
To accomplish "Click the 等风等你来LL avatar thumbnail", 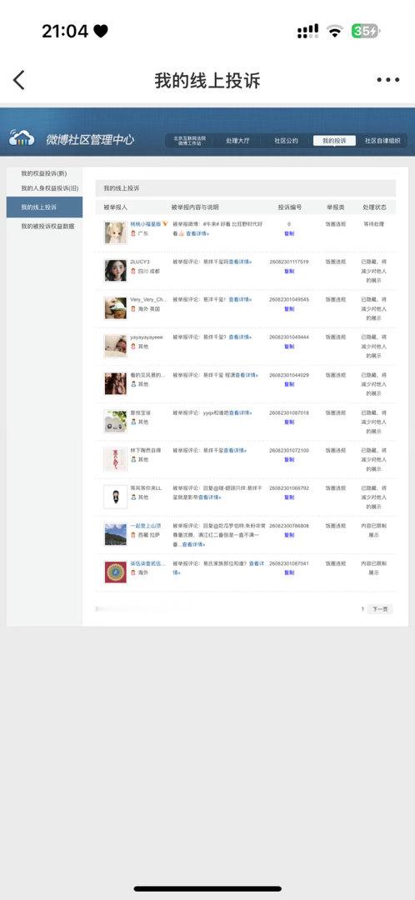I will coord(115,497).
